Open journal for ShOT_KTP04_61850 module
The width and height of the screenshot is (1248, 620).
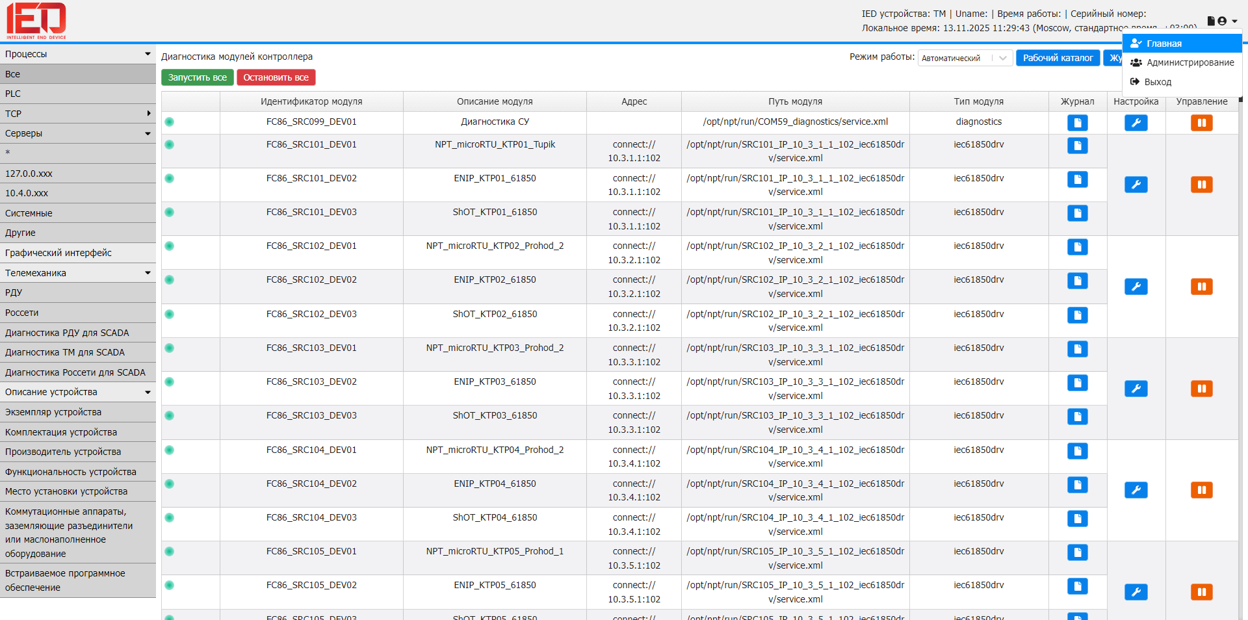click(1077, 519)
